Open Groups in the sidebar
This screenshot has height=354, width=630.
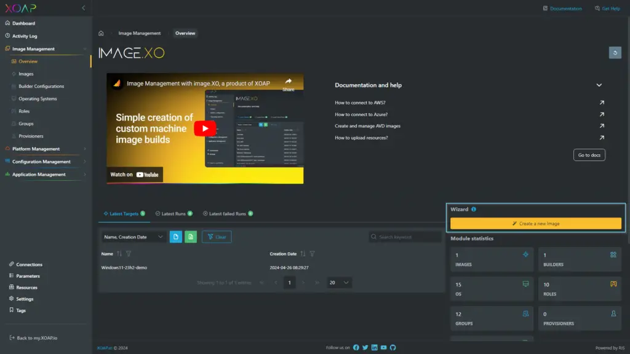click(26, 124)
